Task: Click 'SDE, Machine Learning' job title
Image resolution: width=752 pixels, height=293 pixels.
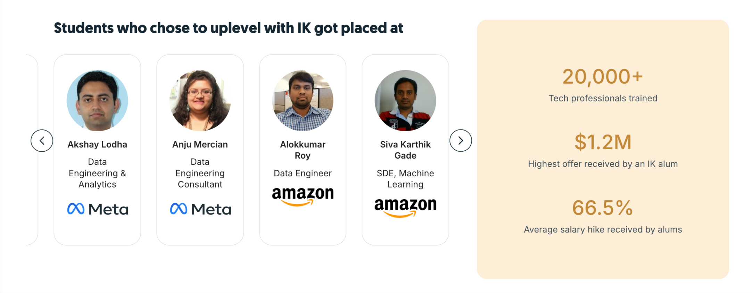Action: (x=405, y=179)
